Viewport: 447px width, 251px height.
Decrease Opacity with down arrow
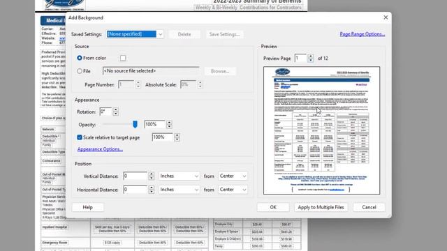click(x=169, y=126)
